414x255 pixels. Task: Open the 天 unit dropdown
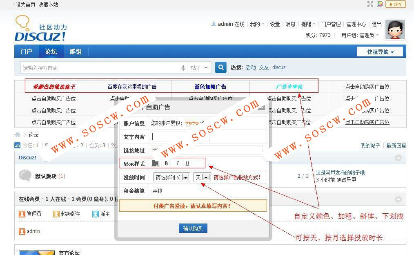coord(202,177)
